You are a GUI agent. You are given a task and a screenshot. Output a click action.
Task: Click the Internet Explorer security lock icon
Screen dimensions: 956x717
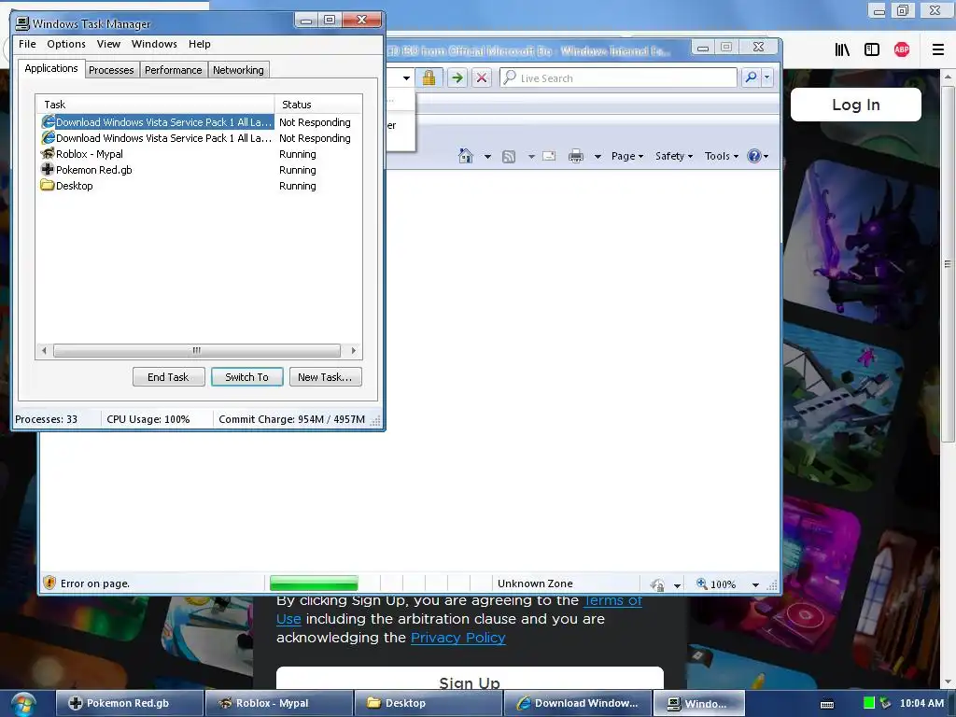pyautogui.click(x=429, y=77)
